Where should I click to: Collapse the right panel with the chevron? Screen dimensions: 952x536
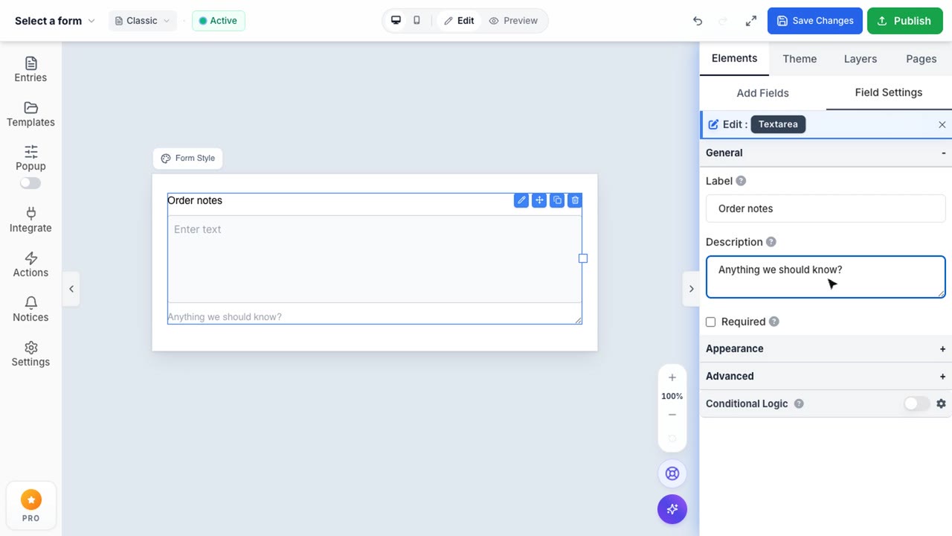(x=691, y=289)
